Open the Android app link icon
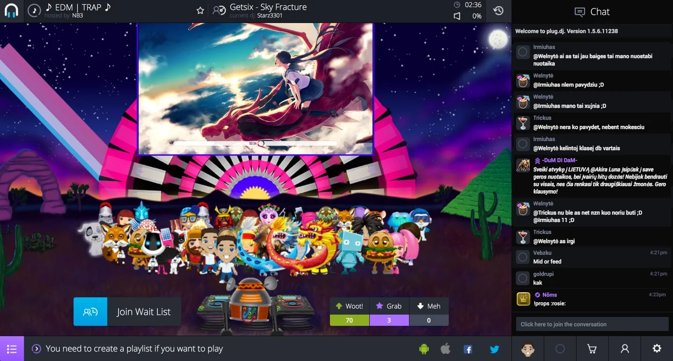Screen dimensions: 673x361 (x=424, y=349)
